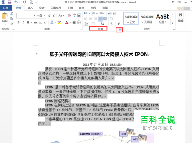The height and width of the screenshot is (143, 192).
Task: Click the document title heading text
Action: click(x=99, y=54)
